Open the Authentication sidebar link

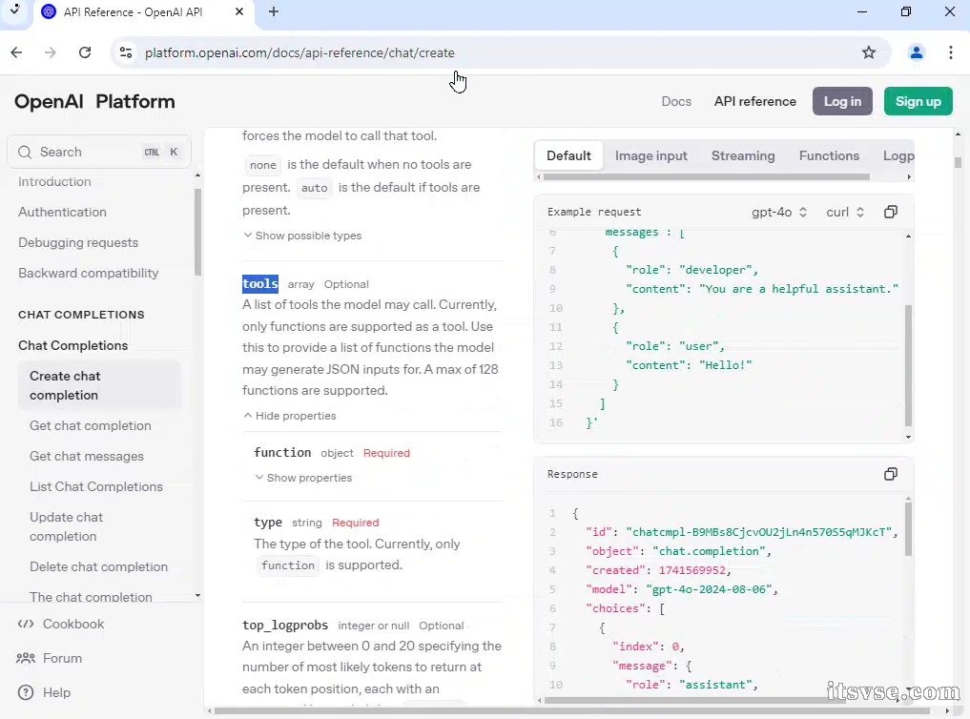[x=62, y=212]
